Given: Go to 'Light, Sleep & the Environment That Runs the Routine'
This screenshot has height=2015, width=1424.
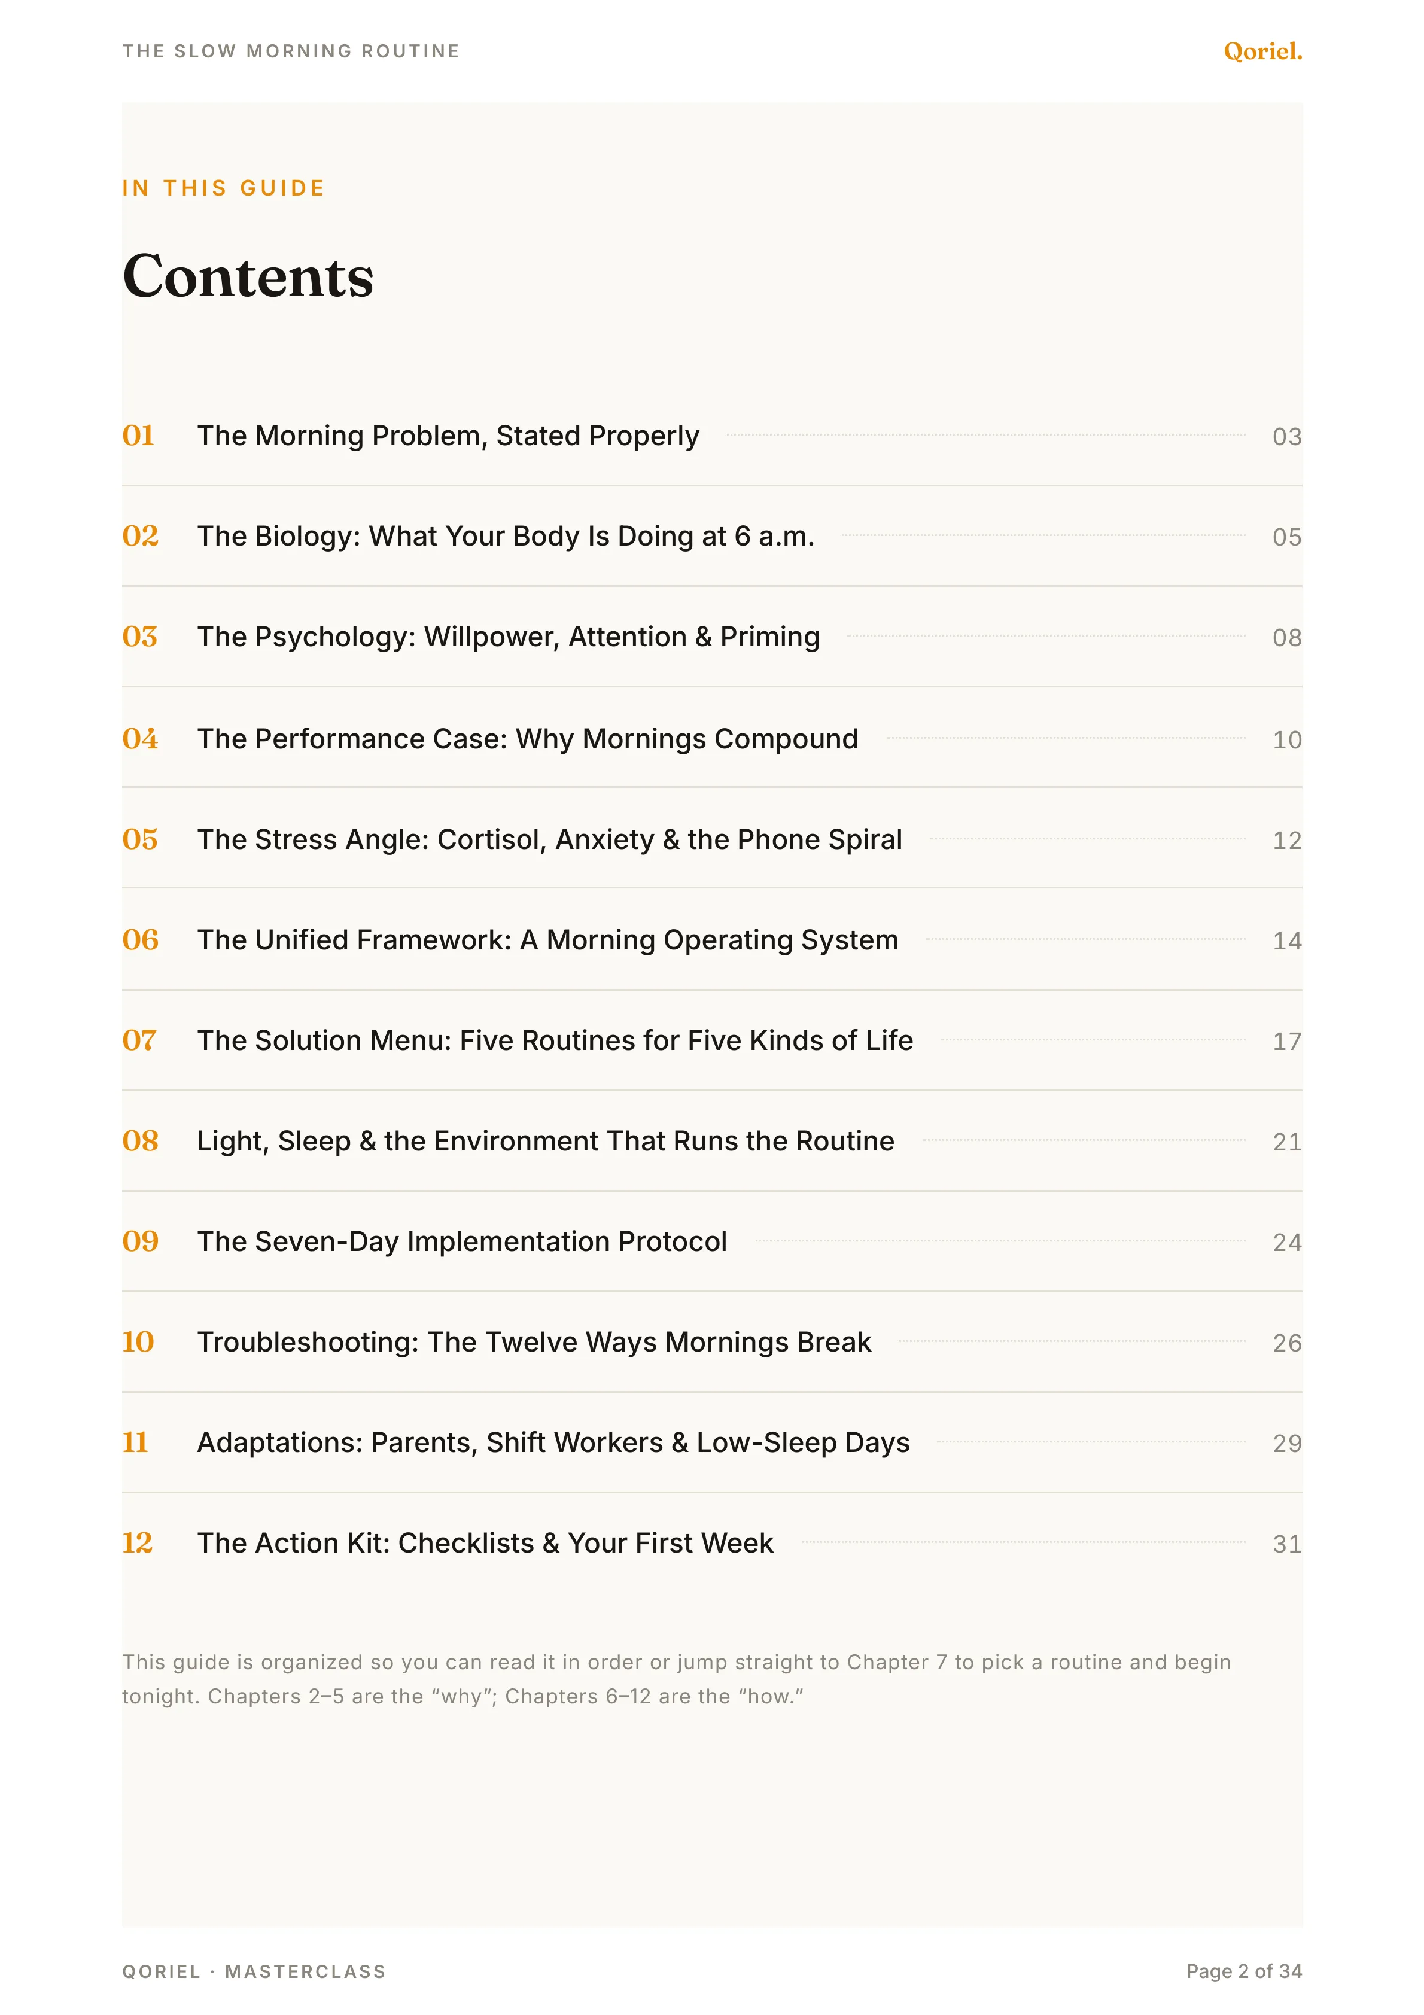Looking at the screenshot, I should coord(545,1140).
